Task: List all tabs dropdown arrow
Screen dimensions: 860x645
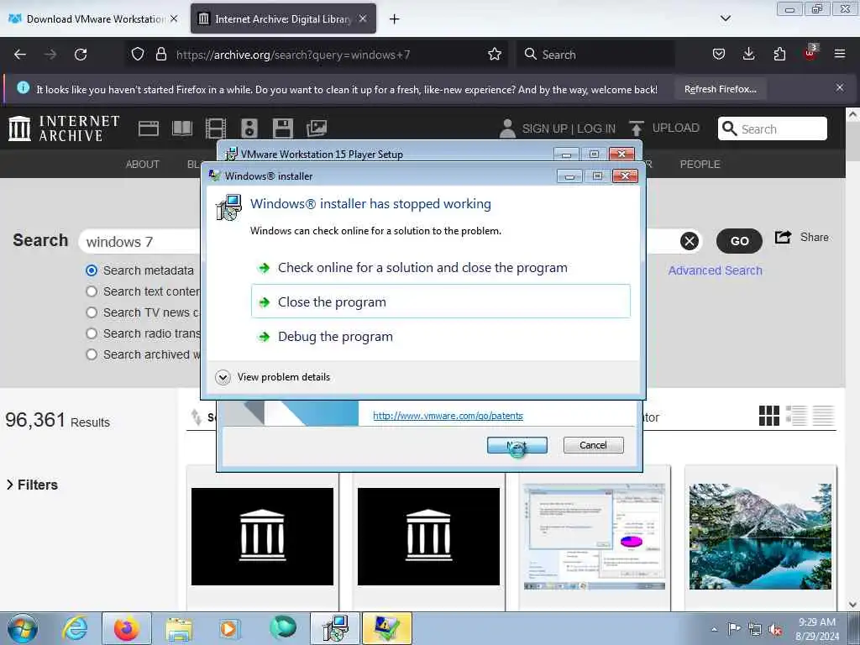Action: (725, 18)
